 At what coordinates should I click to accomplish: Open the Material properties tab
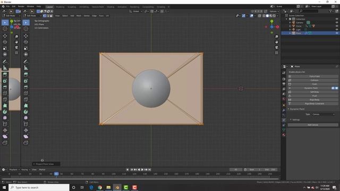pyautogui.click(x=284, y=135)
